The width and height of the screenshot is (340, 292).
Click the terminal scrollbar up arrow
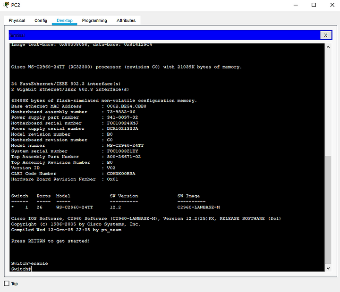point(328,47)
